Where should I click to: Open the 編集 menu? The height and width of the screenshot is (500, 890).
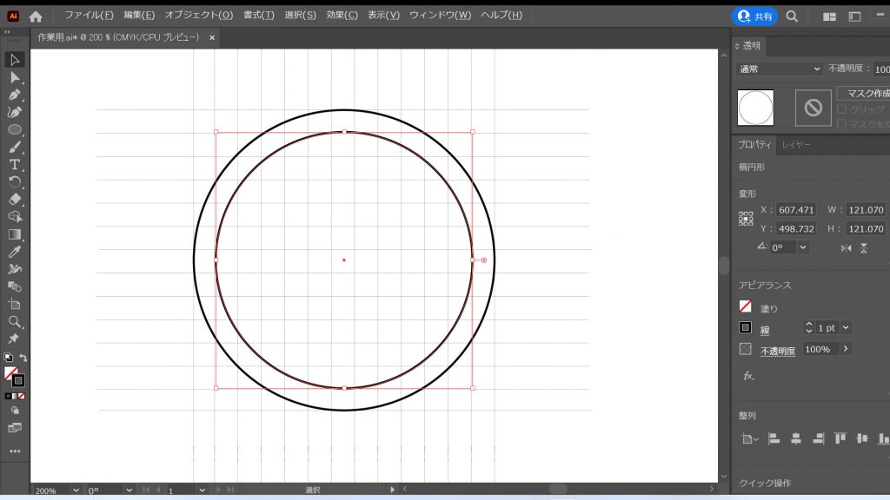139,15
